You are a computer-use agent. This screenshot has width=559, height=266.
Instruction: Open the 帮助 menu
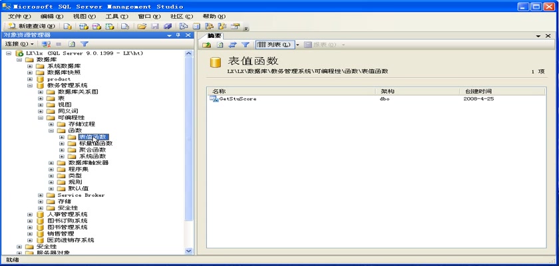214,17
